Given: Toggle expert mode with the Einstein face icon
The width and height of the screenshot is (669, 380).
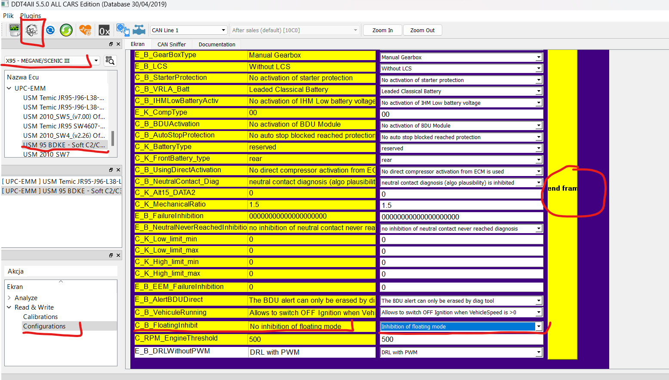Looking at the screenshot, I should click(32, 30).
